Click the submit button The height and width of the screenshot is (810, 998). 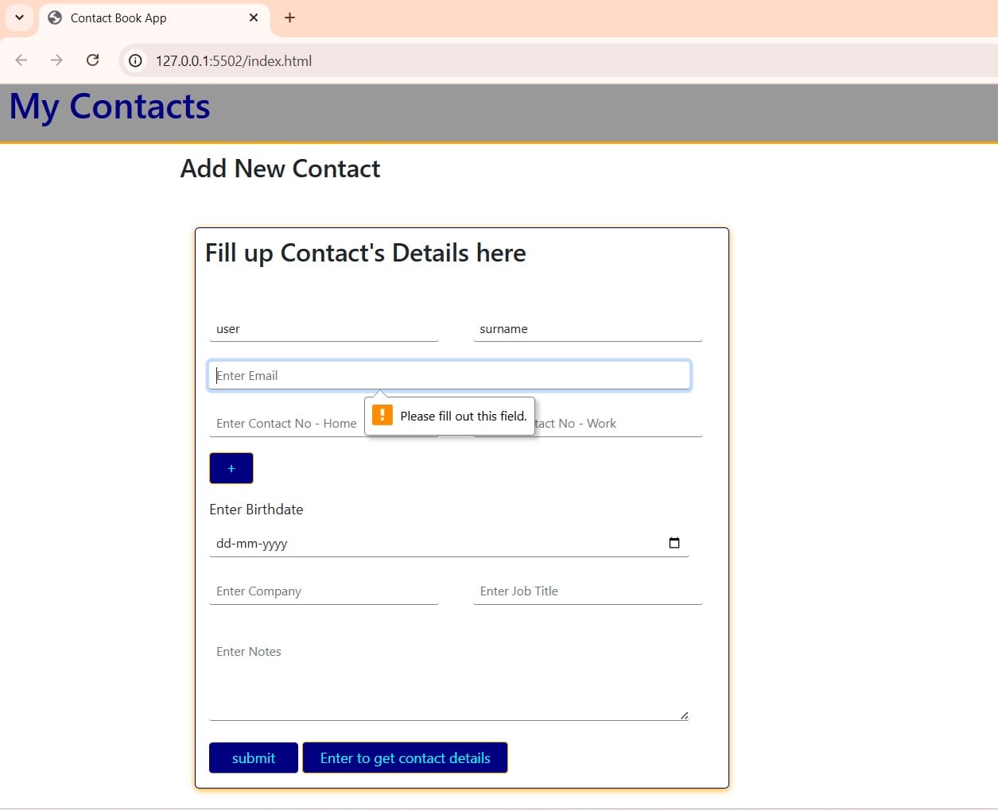click(x=253, y=758)
